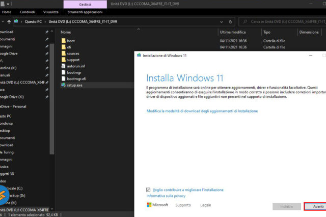Open 'Modifica la modalità di download' link

(x=202, y=111)
